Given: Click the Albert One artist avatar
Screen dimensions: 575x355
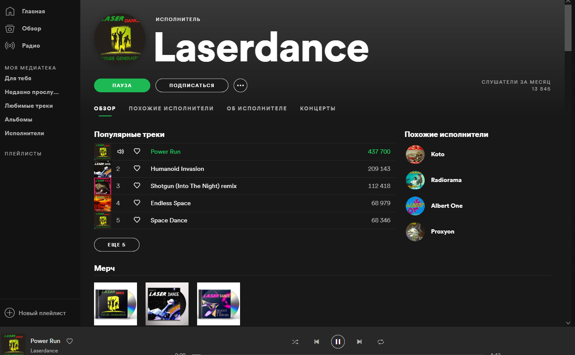Looking at the screenshot, I should point(415,206).
